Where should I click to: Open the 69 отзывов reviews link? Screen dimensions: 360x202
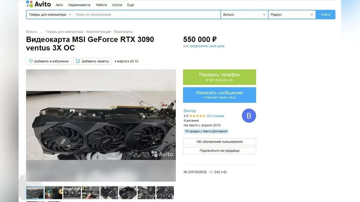tap(215, 116)
